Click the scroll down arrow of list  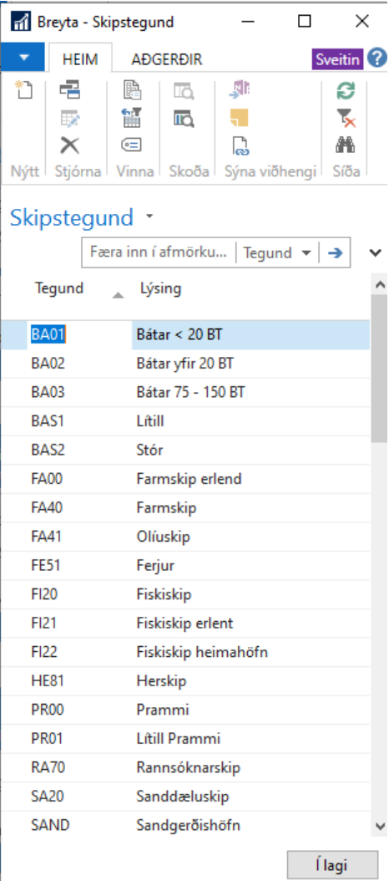click(x=380, y=827)
